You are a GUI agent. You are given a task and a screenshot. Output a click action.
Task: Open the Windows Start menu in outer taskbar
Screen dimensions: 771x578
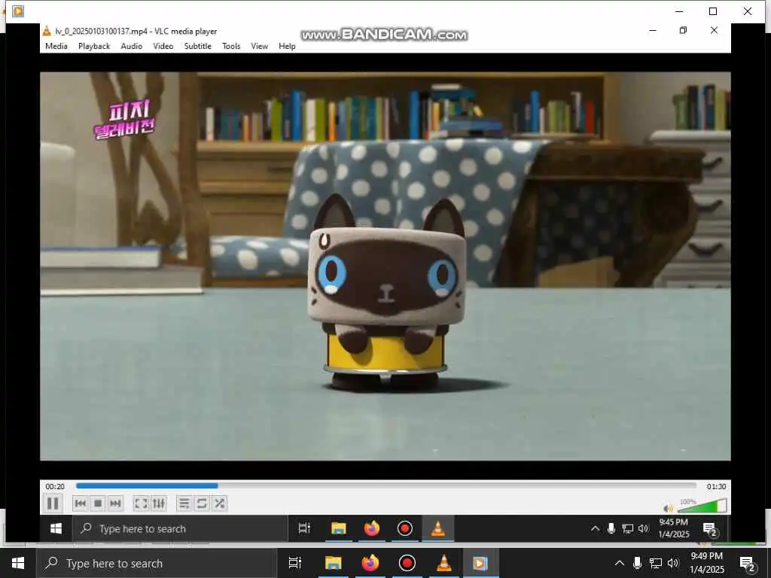[18, 563]
